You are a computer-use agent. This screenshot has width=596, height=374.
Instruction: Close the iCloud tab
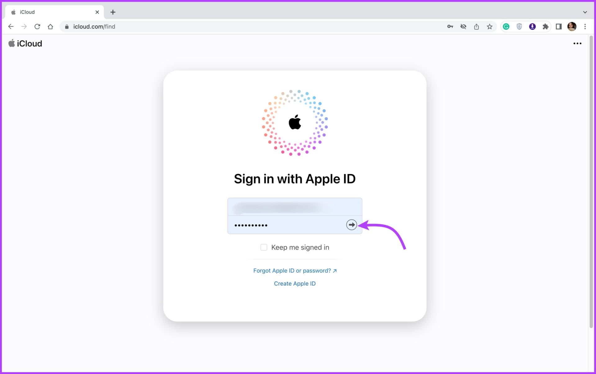(97, 12)
